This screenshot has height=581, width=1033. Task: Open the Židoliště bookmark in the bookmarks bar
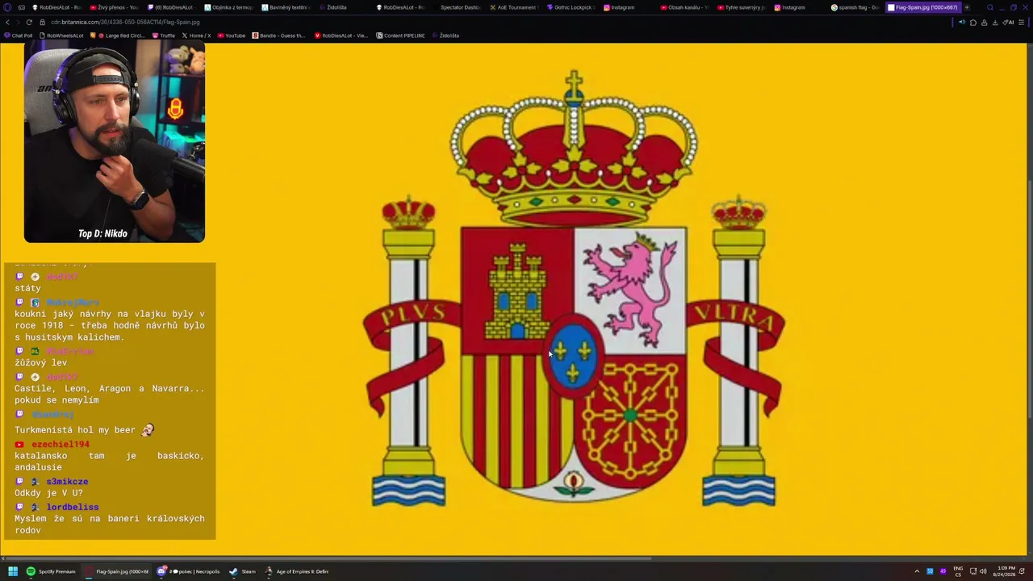pyautogui.click(x=445, y=36)
